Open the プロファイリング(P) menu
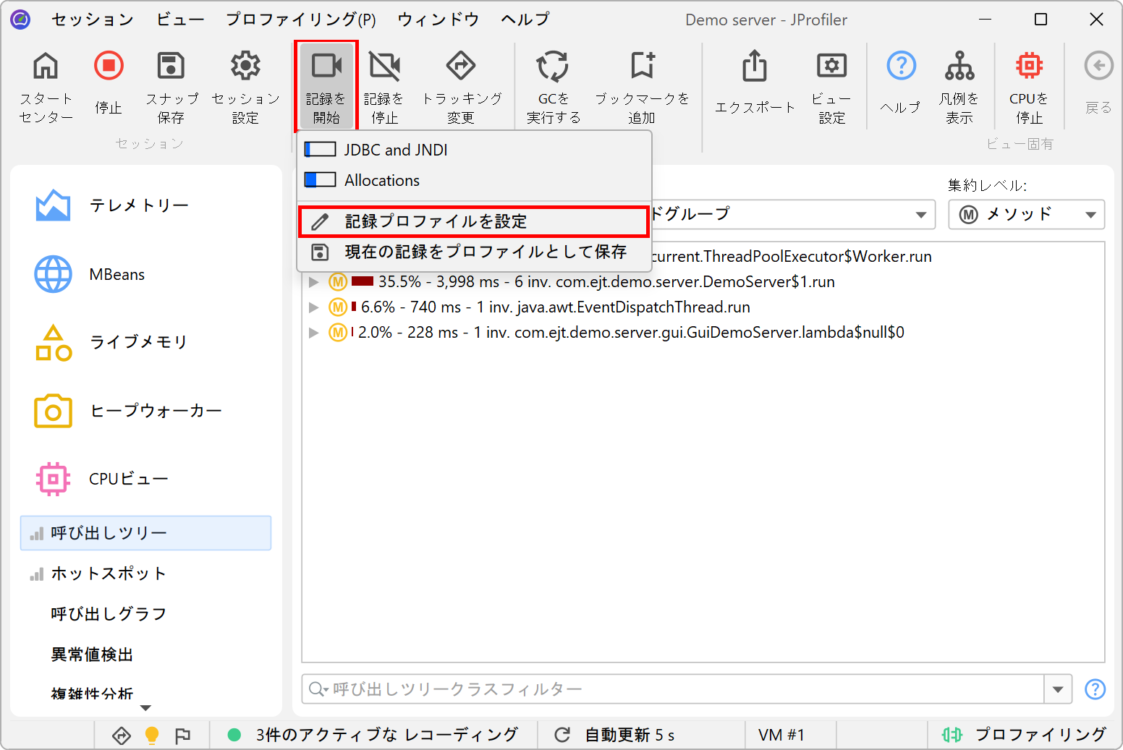Viewport: 1123px width, 750px height. [300, 20]
